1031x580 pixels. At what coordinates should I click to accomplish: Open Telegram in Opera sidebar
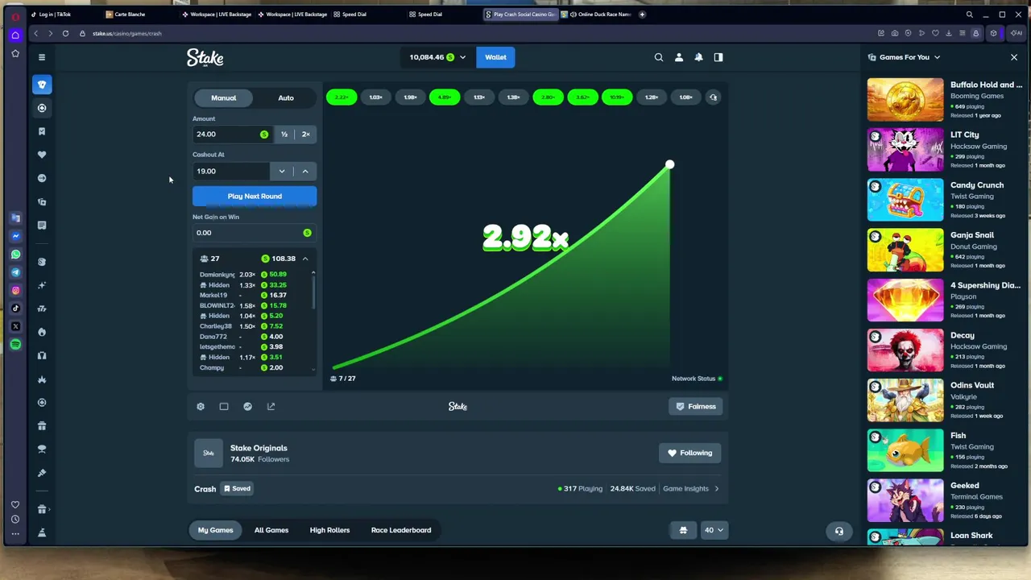[x=15, y=272]
